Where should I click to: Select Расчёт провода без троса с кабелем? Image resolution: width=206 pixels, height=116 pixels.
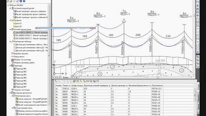point(30,14)
